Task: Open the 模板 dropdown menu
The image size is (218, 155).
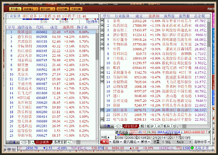Action: 145,142
